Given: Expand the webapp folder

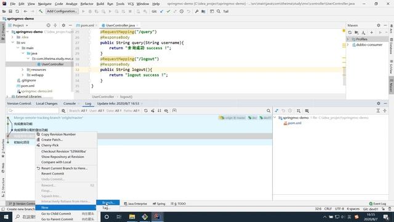Looking at the screenshot, I should (23, 75).
